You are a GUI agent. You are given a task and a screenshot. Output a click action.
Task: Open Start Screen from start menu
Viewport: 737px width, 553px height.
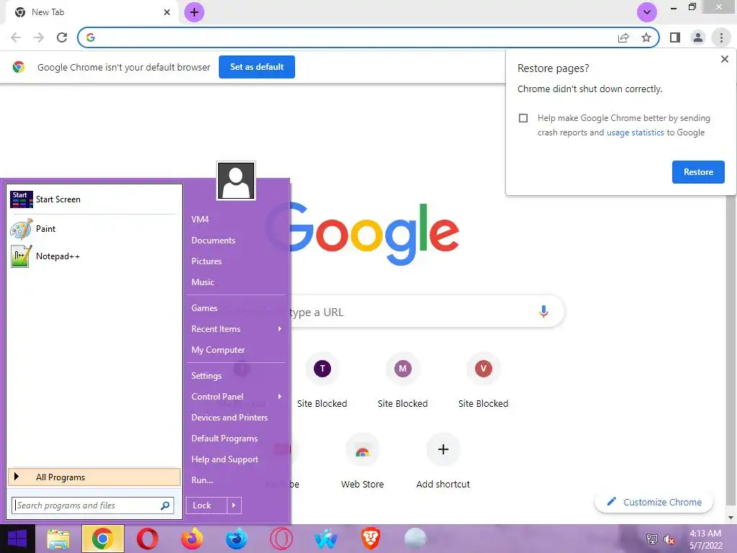(94, 199)
